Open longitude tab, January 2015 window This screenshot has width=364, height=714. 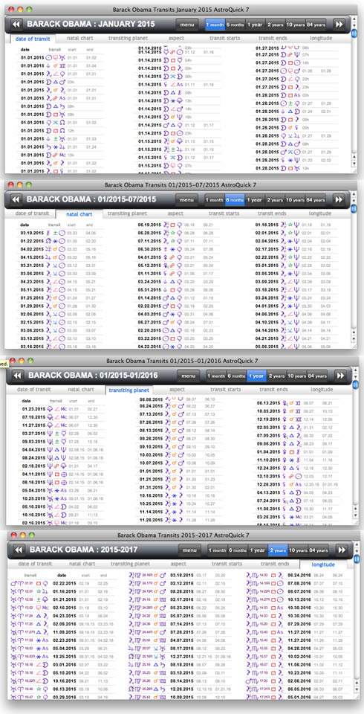click(321, 38)
